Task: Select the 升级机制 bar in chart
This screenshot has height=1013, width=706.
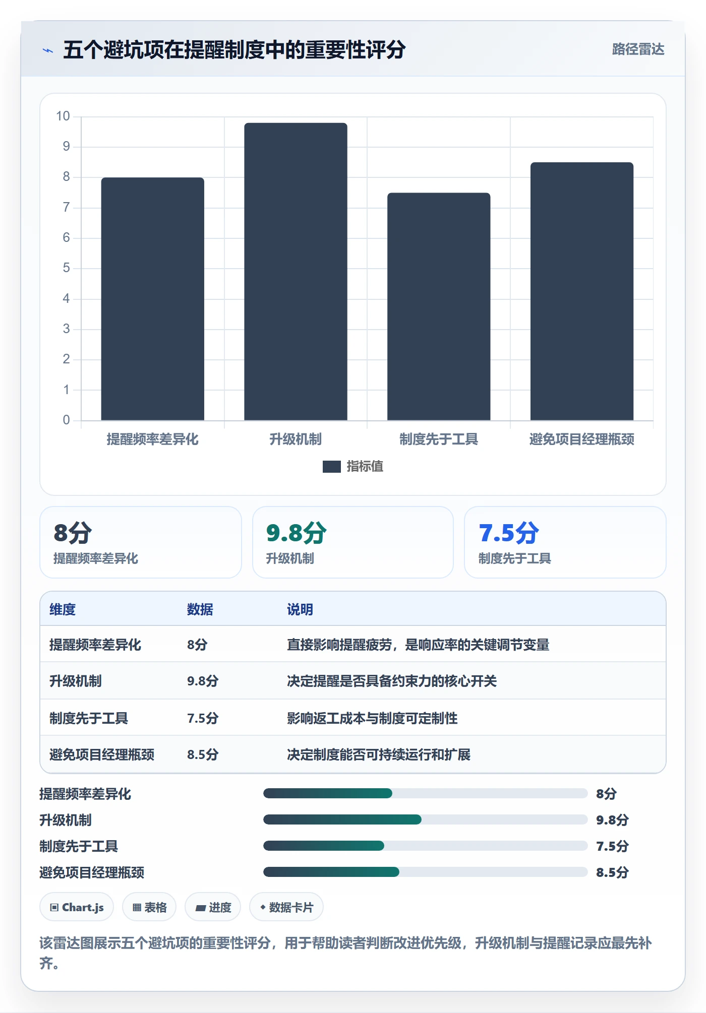Action: coord(296,272)
